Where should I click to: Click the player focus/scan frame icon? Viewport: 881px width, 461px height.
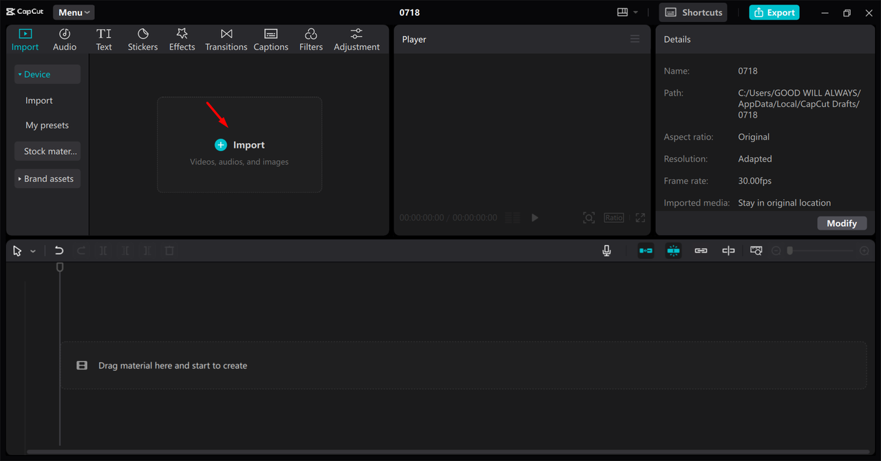tap(589, 218)
